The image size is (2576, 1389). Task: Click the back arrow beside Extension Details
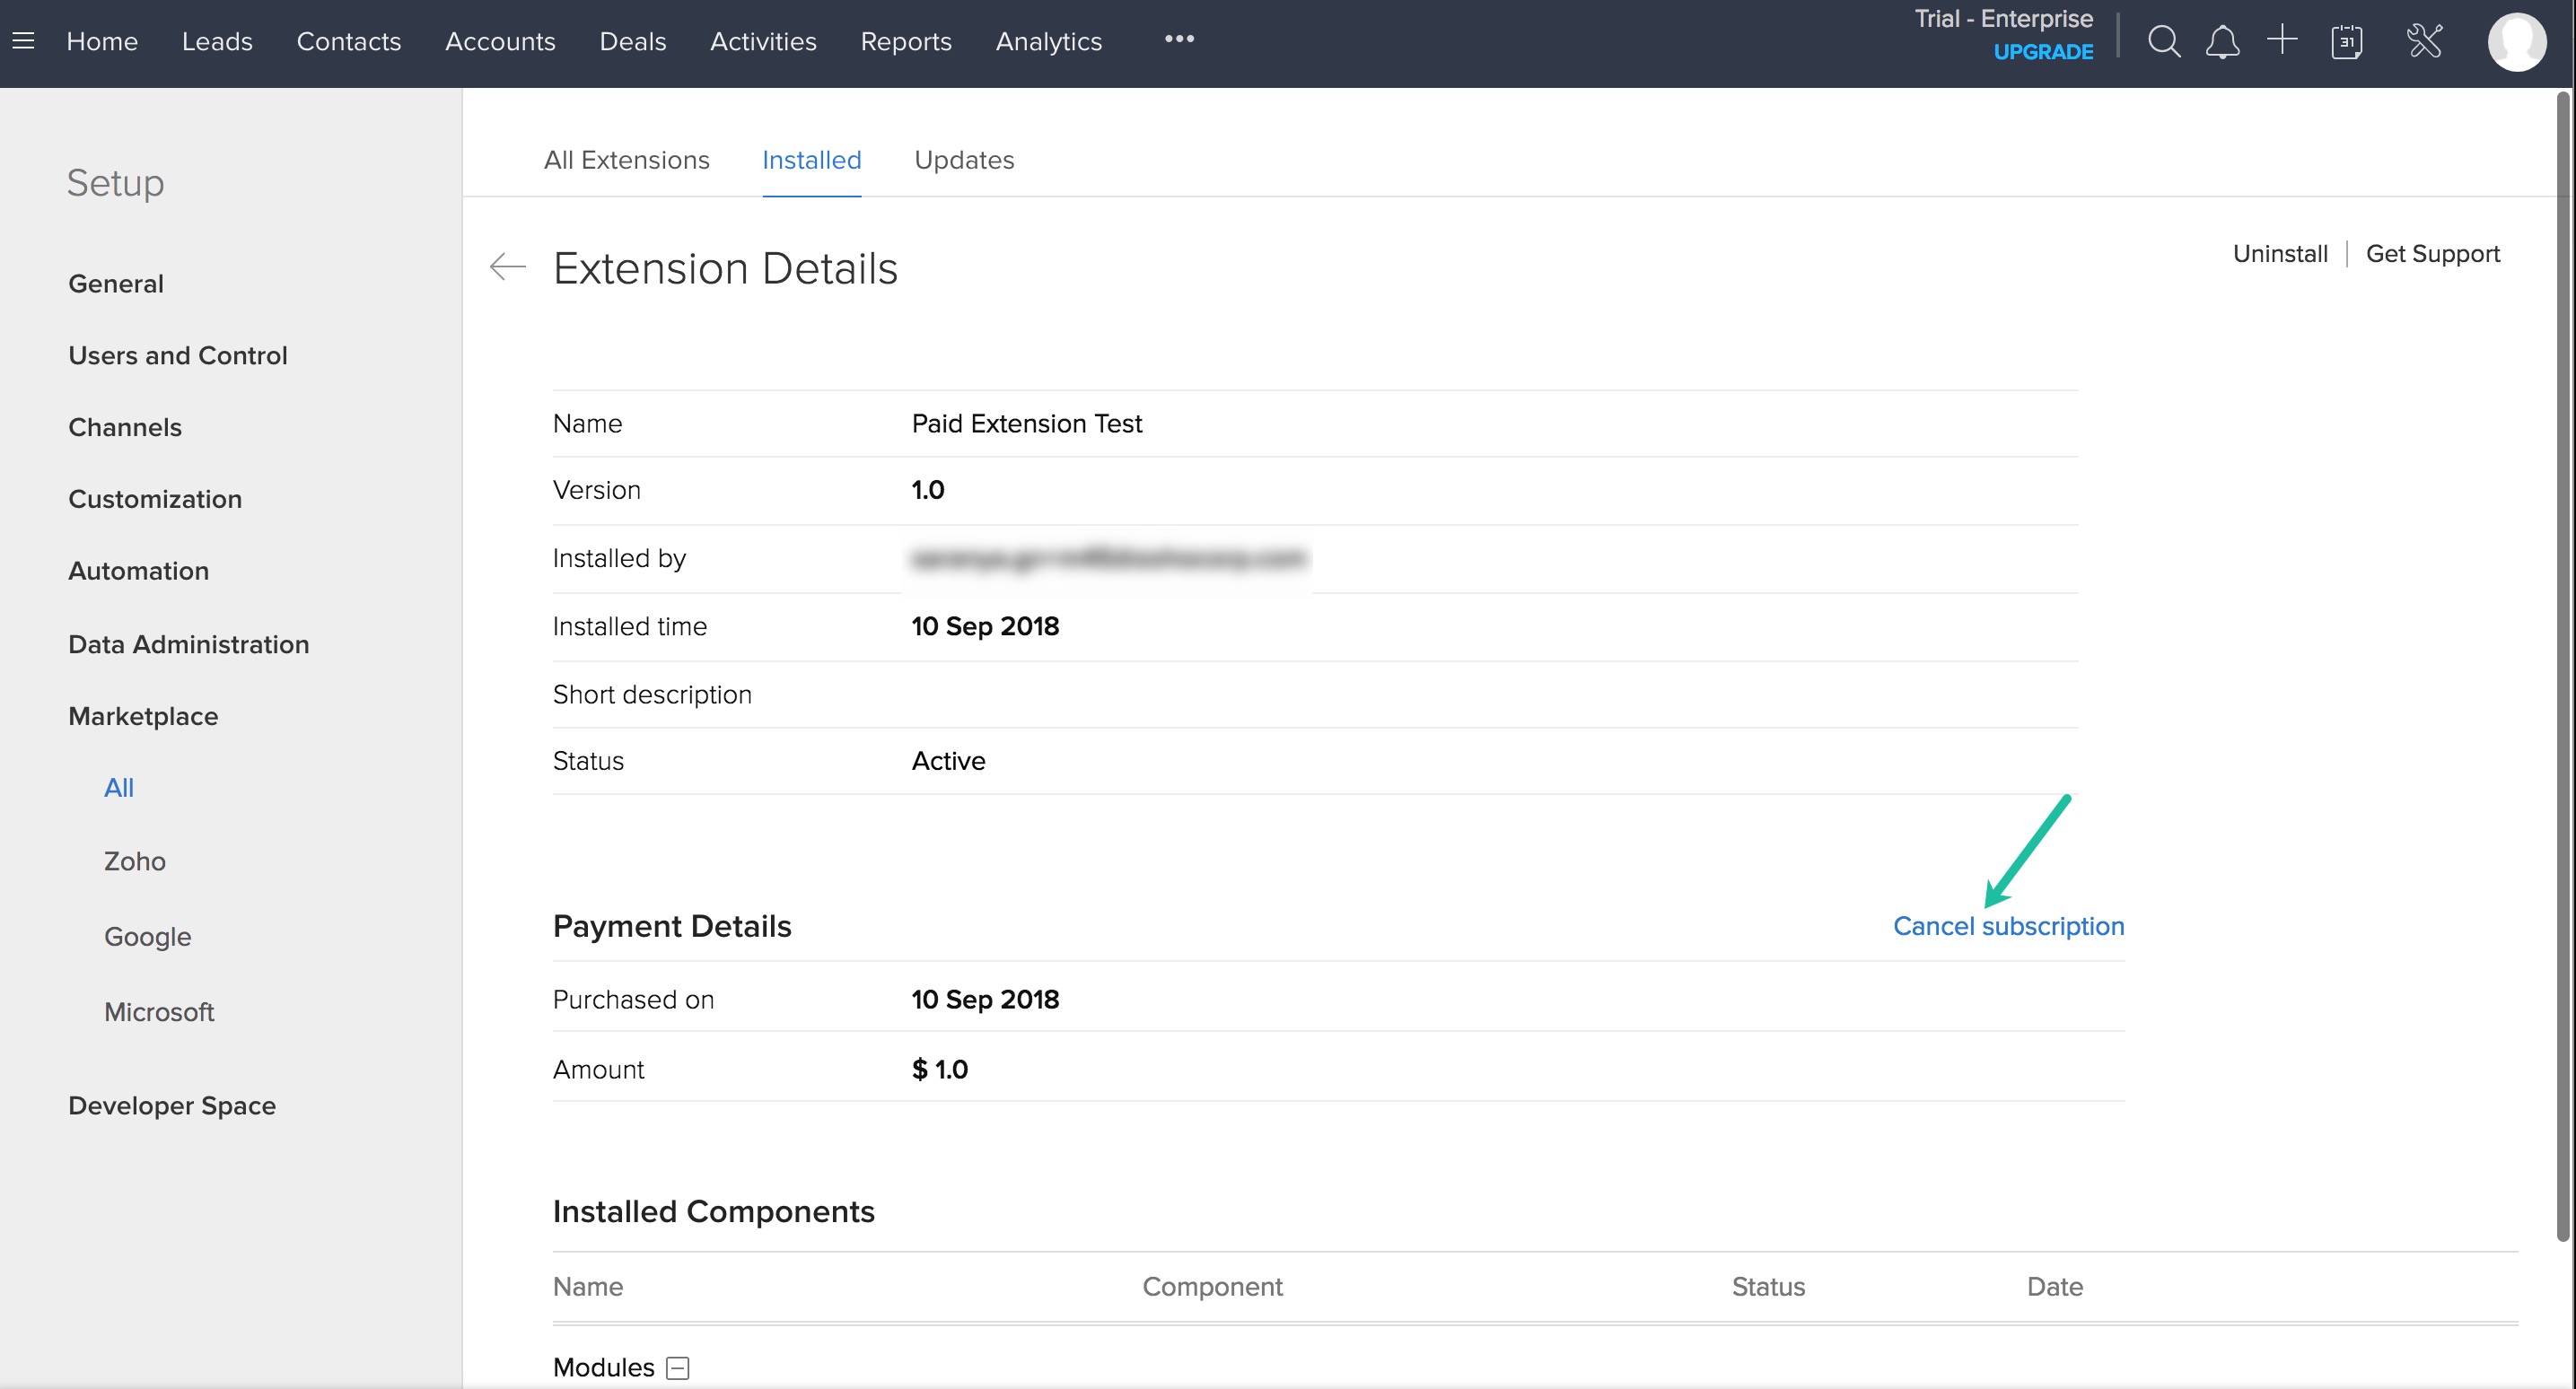[x=508, y=267]
